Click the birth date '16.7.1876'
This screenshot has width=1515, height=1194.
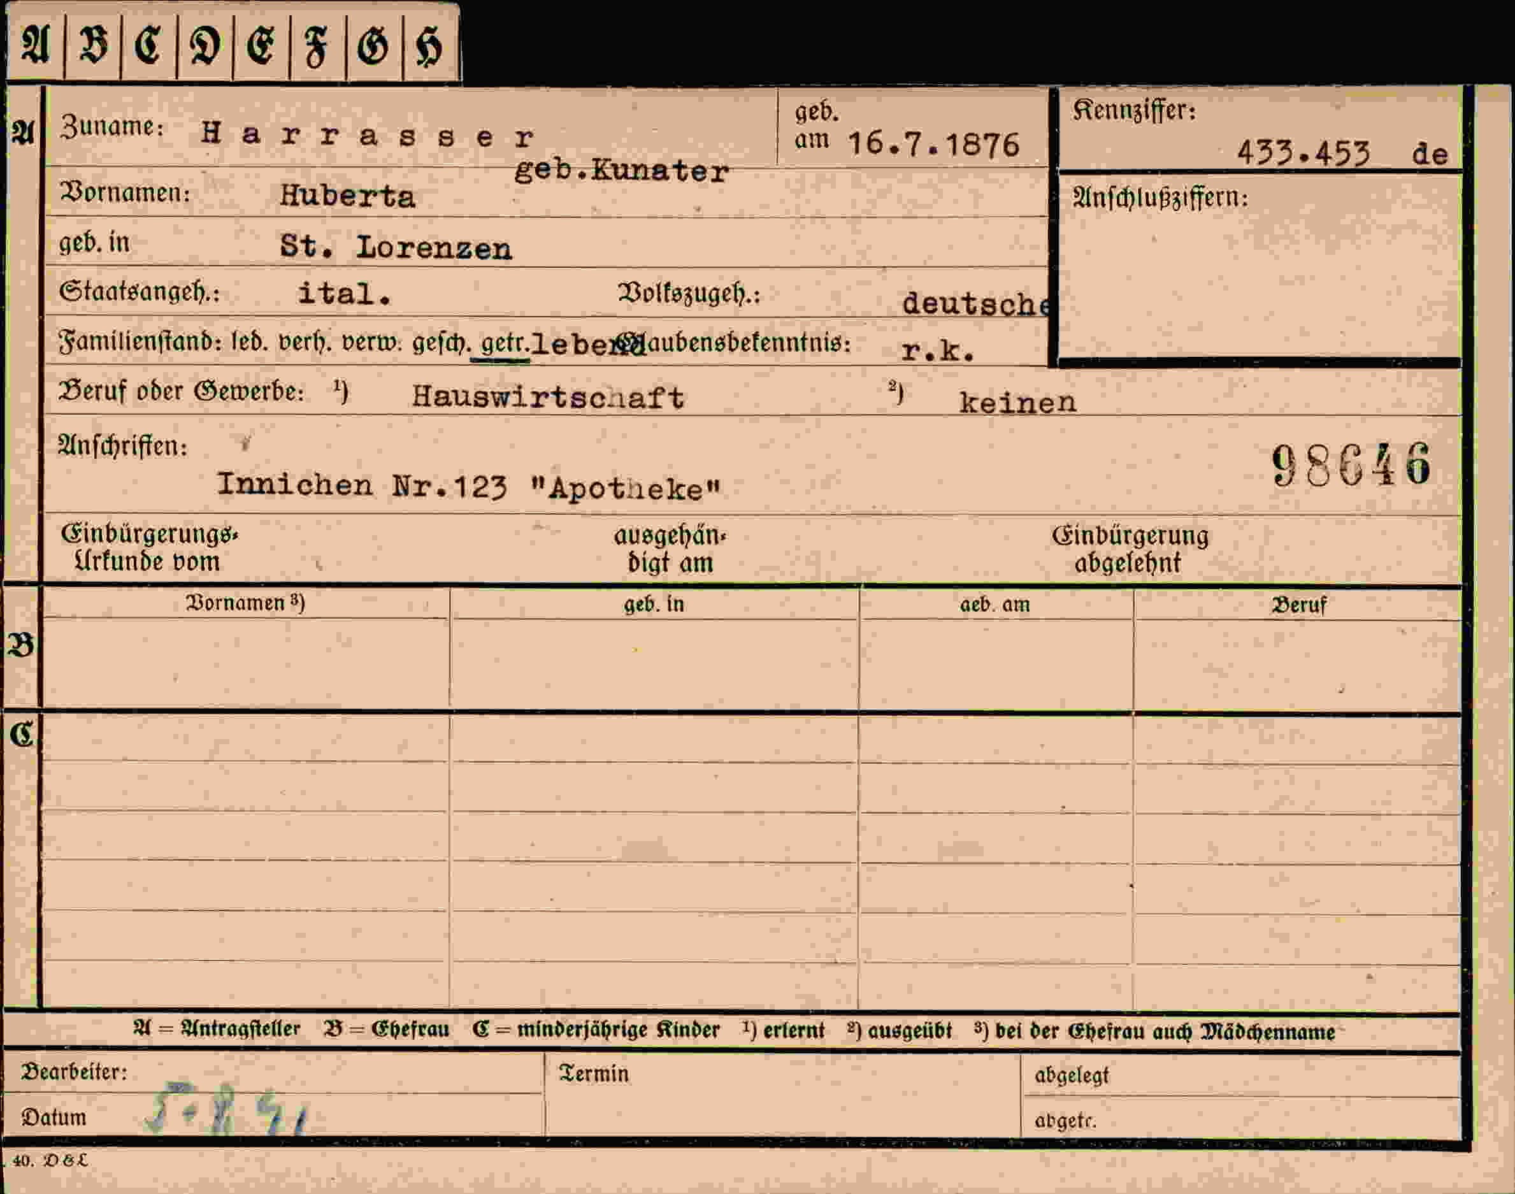933,145
